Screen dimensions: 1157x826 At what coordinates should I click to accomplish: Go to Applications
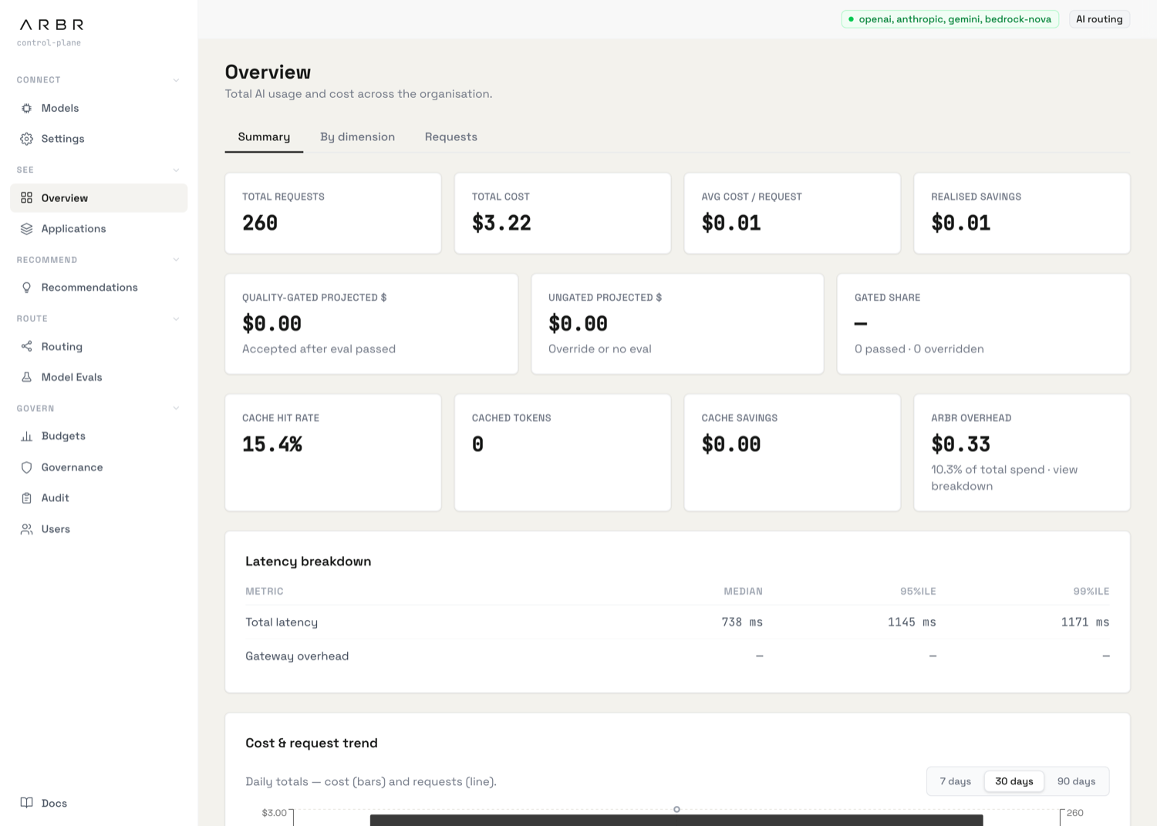[x=99, y=229]
